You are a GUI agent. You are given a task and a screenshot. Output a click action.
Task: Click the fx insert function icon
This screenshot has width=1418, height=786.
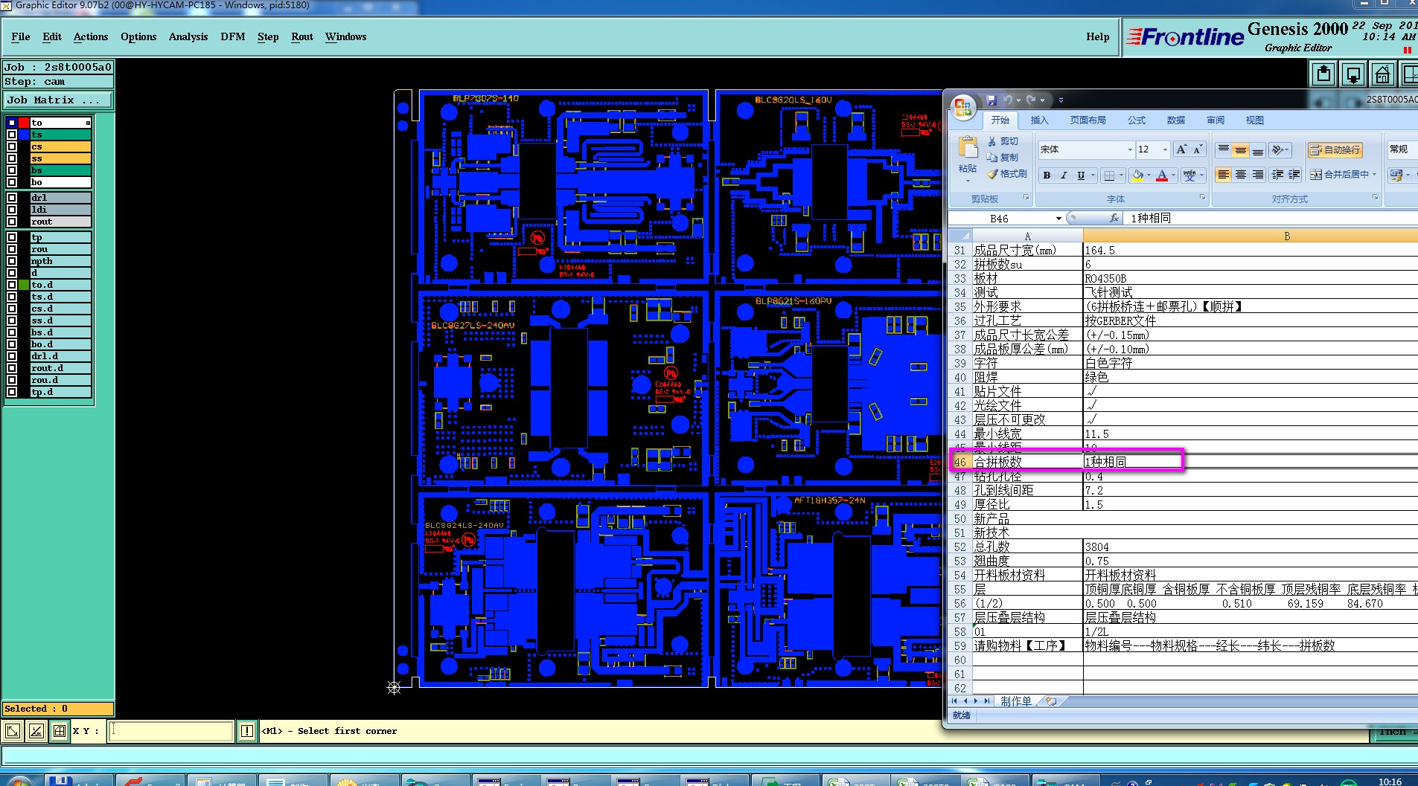click(1114, 218)
